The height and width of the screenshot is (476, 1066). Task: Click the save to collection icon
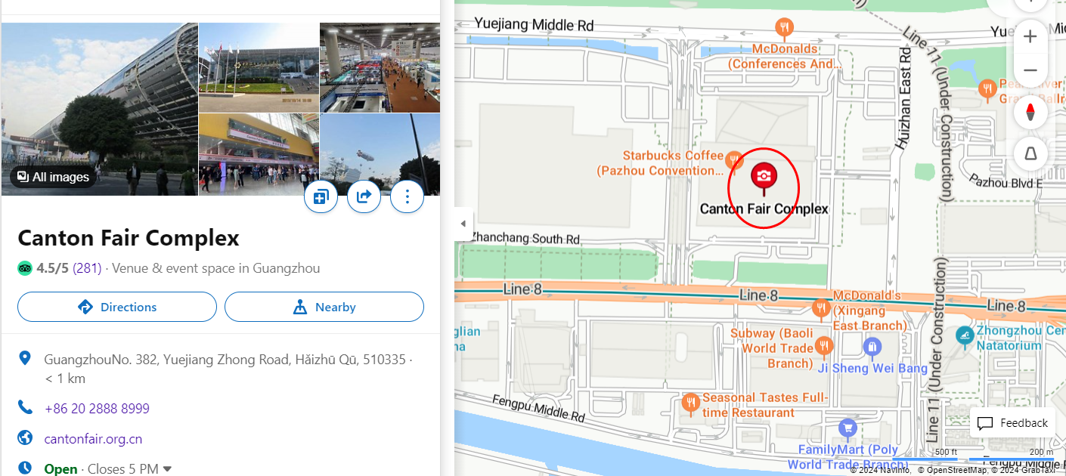tap(321, 197)
